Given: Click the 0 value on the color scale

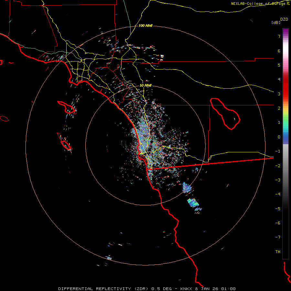Looking at the screenshot, I should coord(279,137).
